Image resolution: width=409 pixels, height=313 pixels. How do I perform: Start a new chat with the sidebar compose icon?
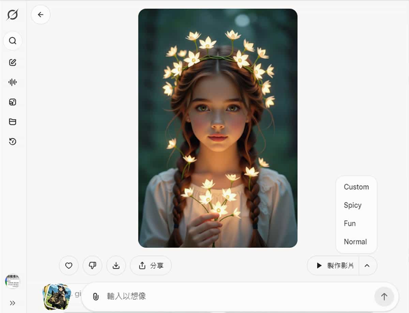(x=13, y=62)
